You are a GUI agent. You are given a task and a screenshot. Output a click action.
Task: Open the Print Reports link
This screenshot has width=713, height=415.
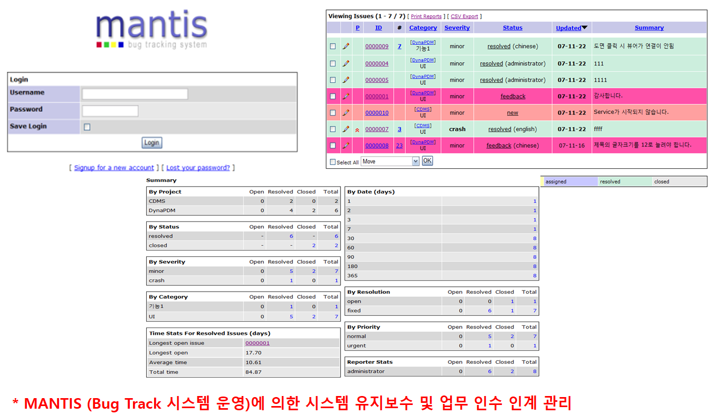click(426, 16)
